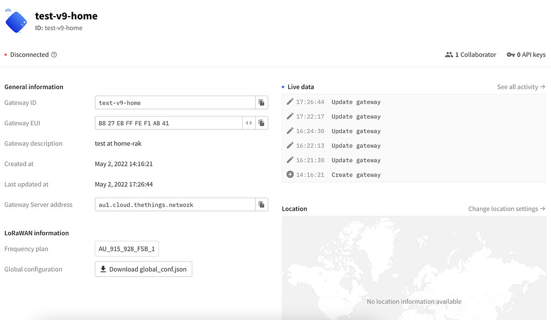Copy the Gateway EUI value

[x=261, y=123]
